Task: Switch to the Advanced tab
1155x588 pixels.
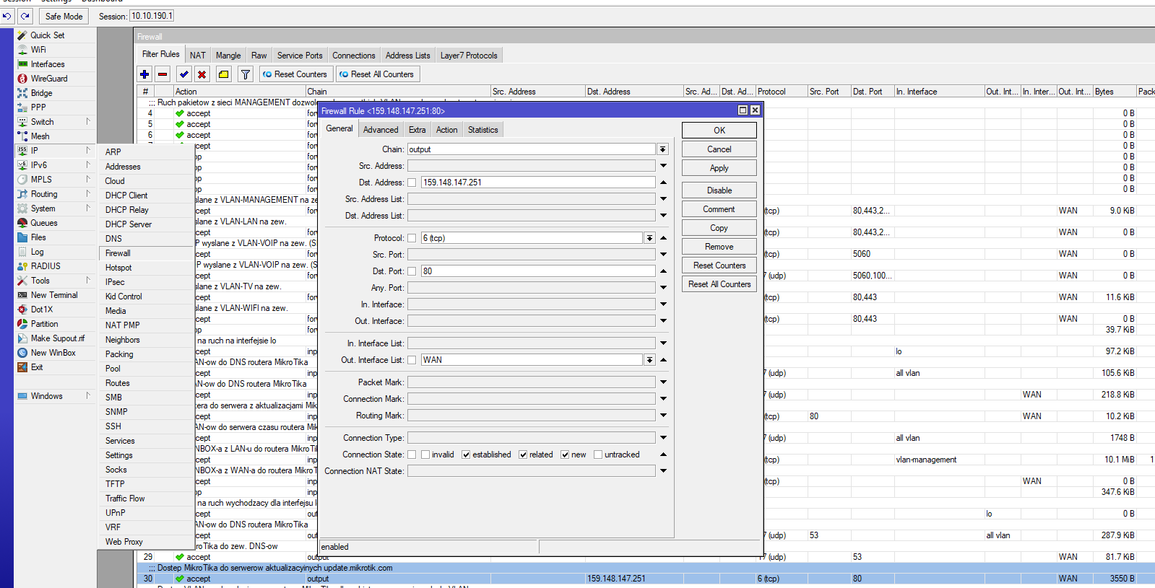Action: coord(381,130)
